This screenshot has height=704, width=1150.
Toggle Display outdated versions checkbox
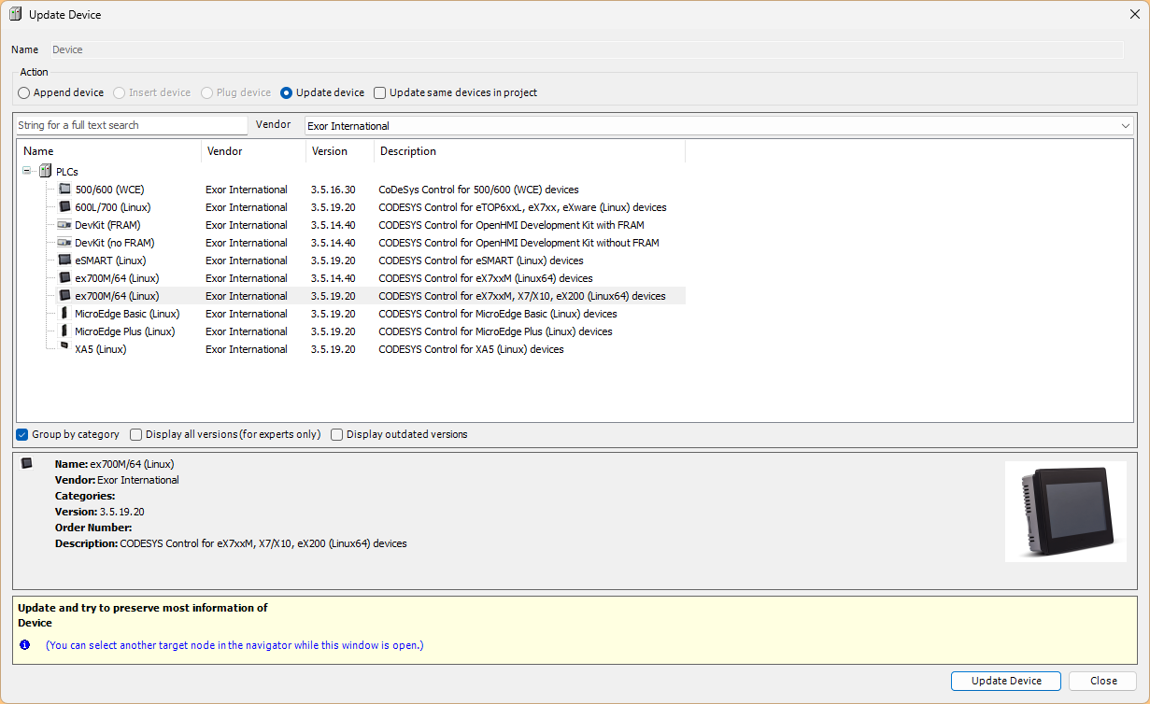337,434
